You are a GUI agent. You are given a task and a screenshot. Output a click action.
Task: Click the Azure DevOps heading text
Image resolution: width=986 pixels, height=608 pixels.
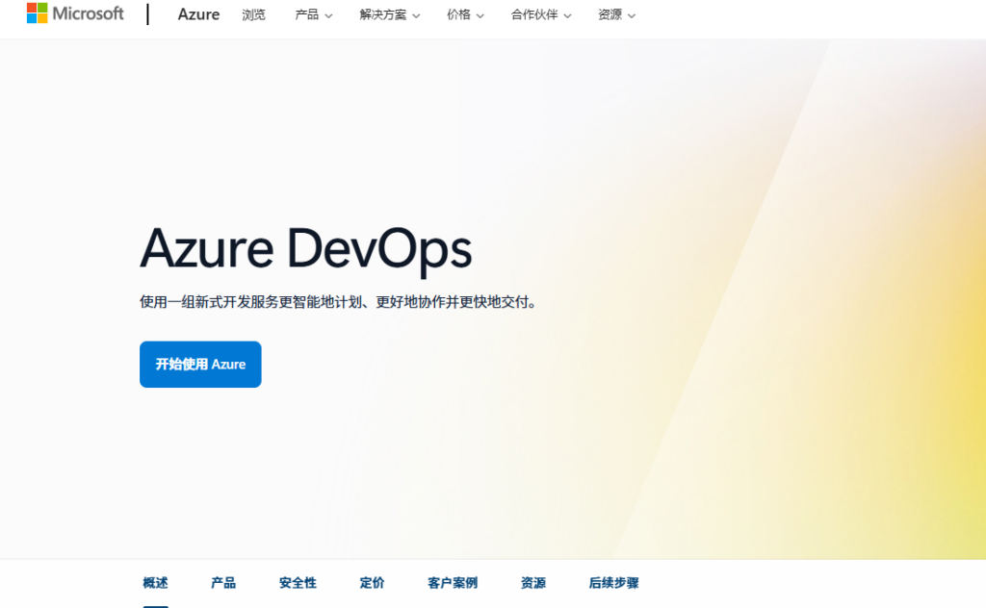(305, 250)
